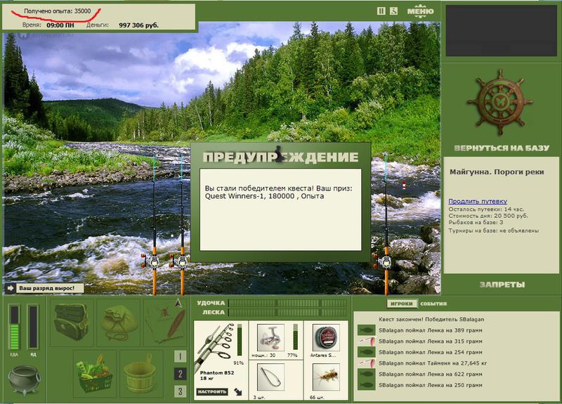Image resolution: width=562 pixels, height=404 pixels.
Task: Click the arrow icon above rod slots
Action: click(178, 303)
